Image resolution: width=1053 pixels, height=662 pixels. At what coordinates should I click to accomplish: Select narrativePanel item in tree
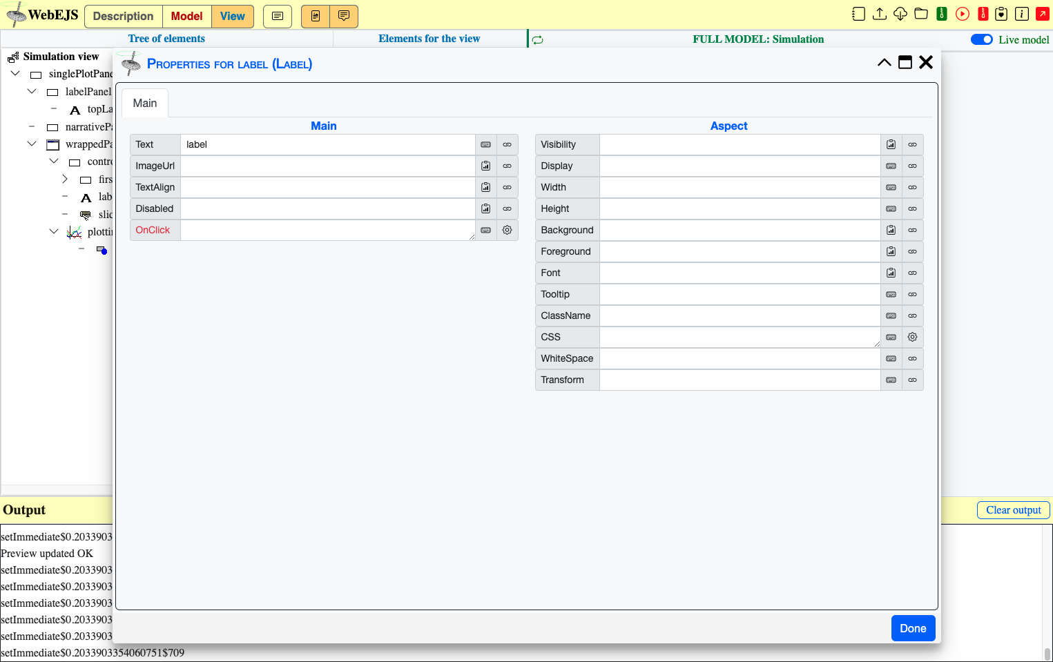point(88,127)
